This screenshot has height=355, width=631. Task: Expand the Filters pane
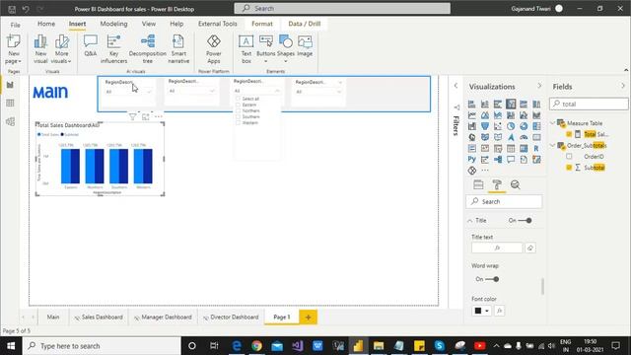(456, 86)
